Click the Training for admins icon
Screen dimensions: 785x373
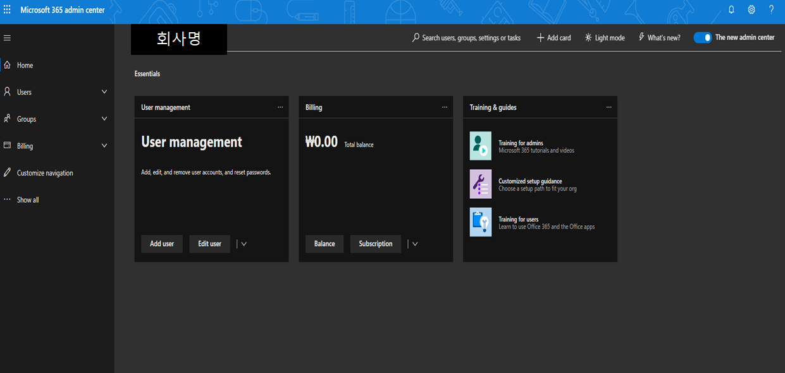tap(481, 146)
